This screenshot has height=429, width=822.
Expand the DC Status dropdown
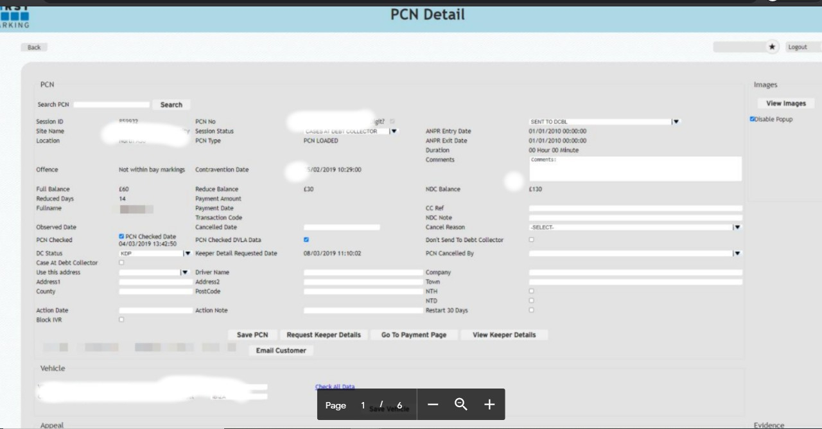coord(187,254)
